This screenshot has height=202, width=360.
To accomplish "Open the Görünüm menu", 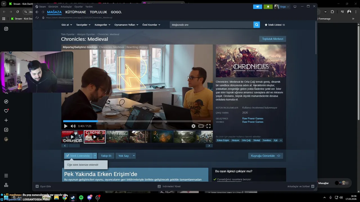I will point(53,6).
